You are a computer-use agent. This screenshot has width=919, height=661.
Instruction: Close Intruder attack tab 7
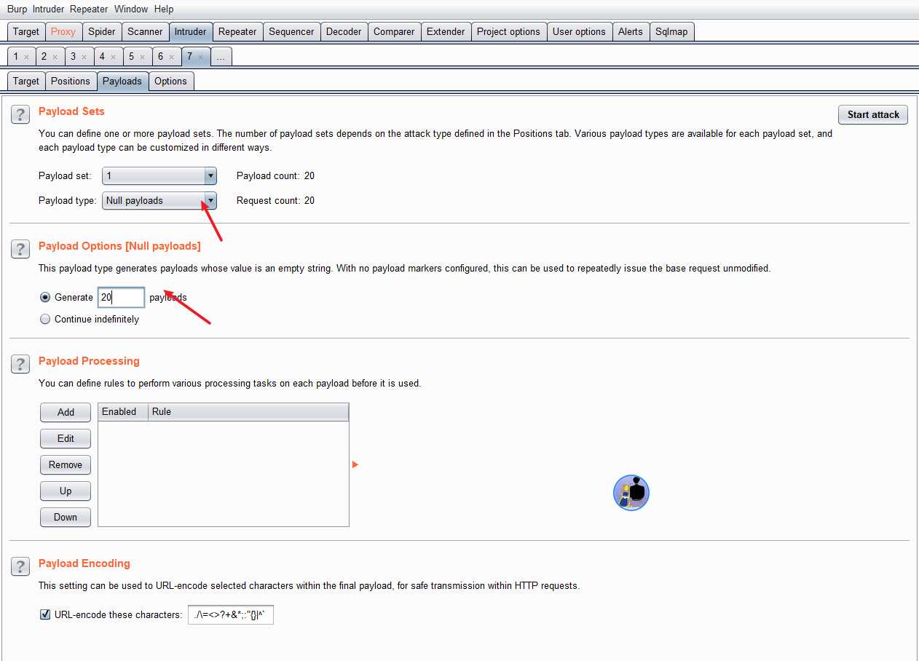coord(200,57)
